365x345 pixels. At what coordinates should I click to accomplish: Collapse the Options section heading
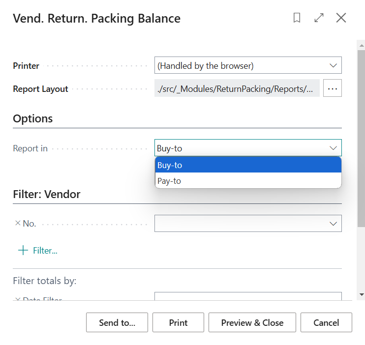[x=33, y=118]
